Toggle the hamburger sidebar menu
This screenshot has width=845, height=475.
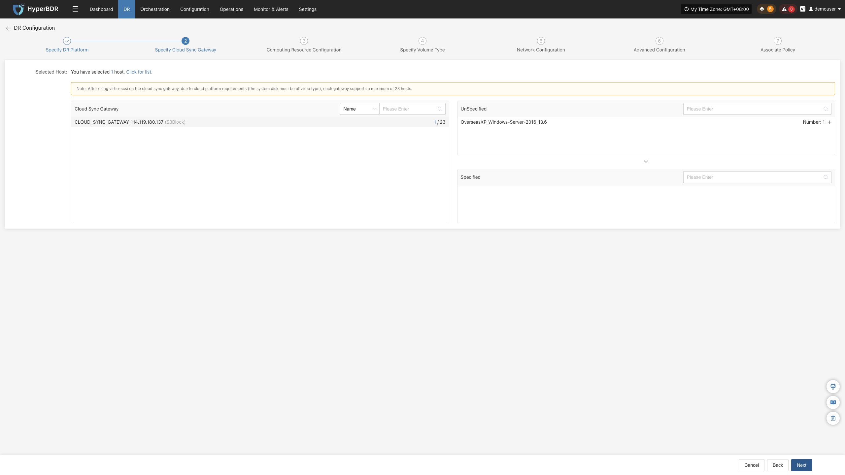click(75, 9)
